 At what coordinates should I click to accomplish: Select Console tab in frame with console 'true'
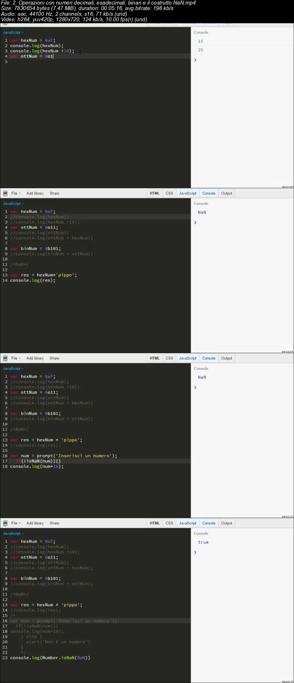coord(209,523)
